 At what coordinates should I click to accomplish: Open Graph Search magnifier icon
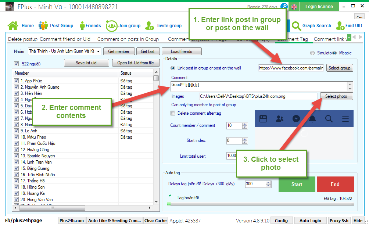[296, 26]
